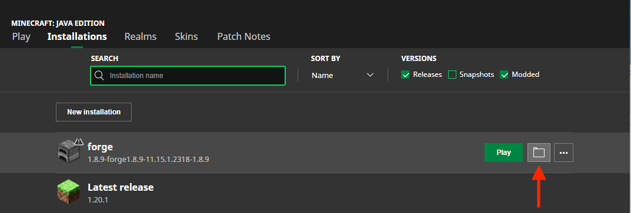The image size is (631, 213).
Task: Select the Latest release 1.20.1 row
Action: click(315, 192)
